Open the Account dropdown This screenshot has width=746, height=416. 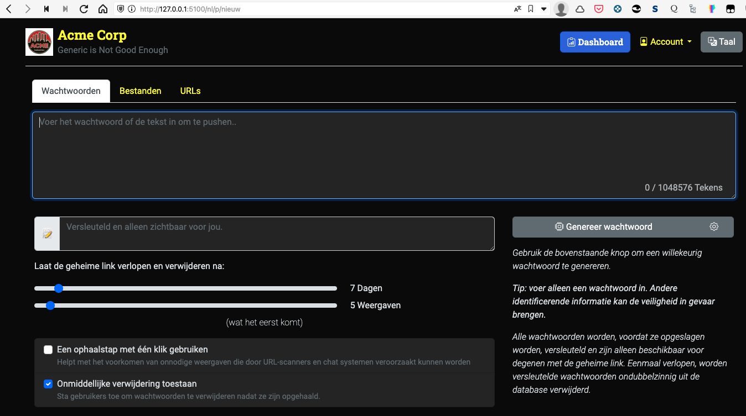coord(665,41)
